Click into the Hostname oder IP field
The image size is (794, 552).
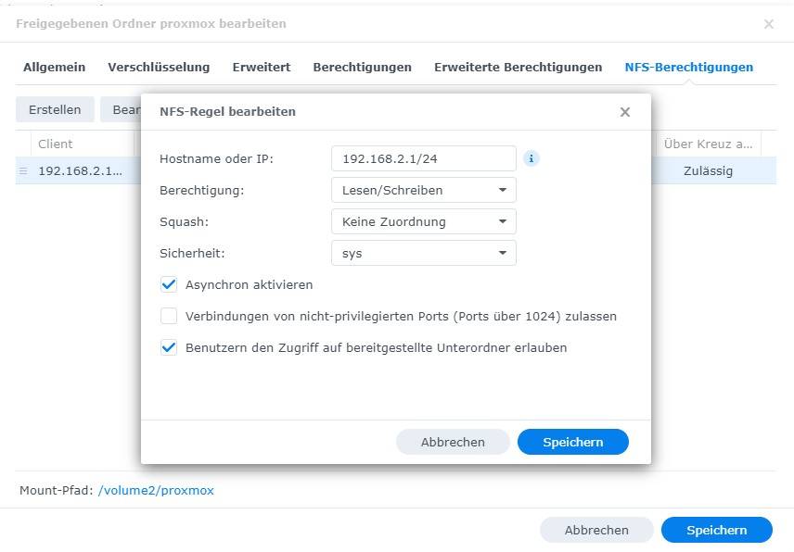coord(423,158)
